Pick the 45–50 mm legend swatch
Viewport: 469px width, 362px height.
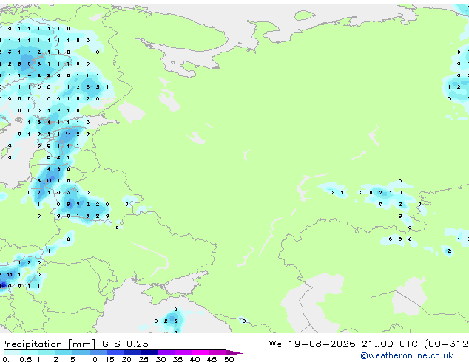pyautogui.click(x=217, y=352)
